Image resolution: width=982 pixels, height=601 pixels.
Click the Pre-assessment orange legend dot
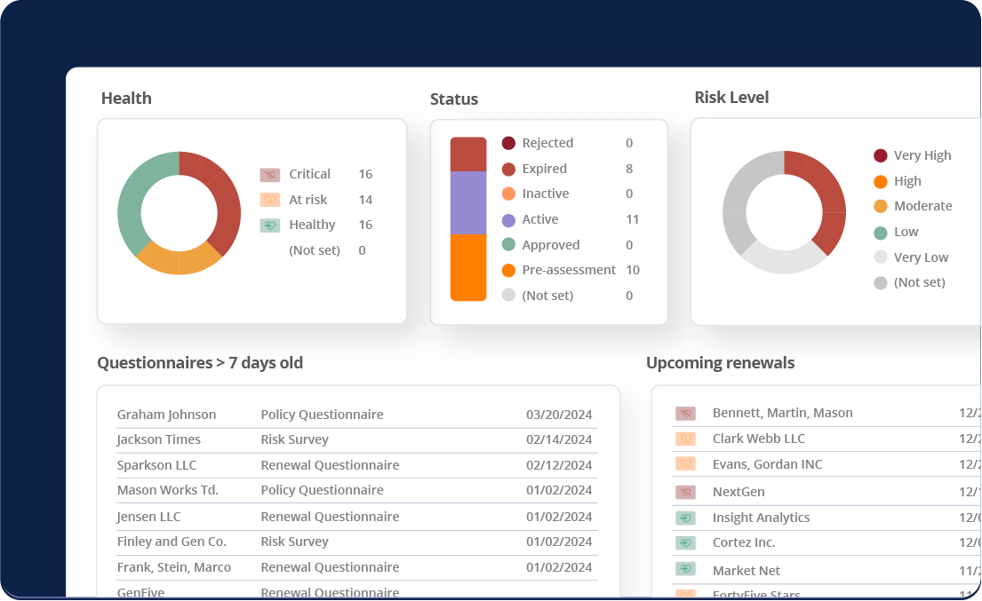tap(508, 271)
